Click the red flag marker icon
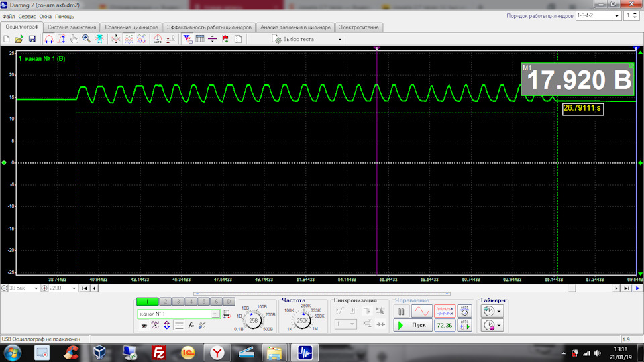 point(225,39)
